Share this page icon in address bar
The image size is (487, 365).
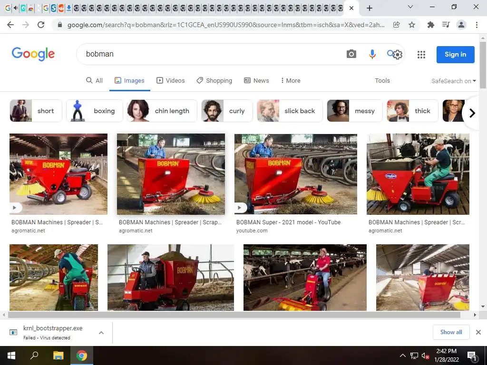tap(396, 25)
